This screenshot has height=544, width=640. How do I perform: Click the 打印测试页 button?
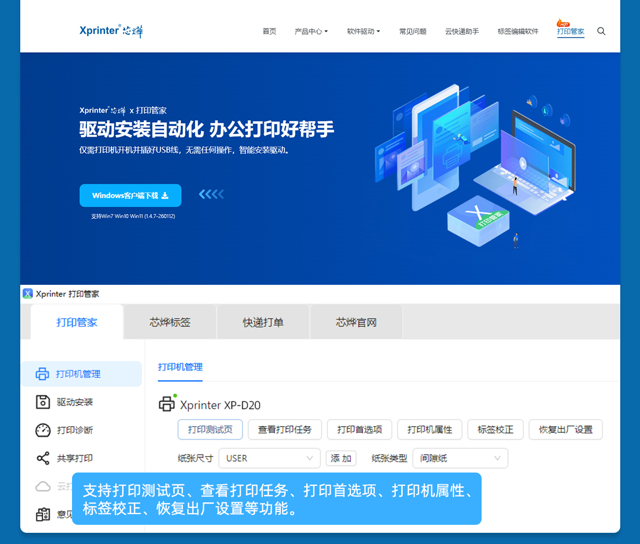210,429
